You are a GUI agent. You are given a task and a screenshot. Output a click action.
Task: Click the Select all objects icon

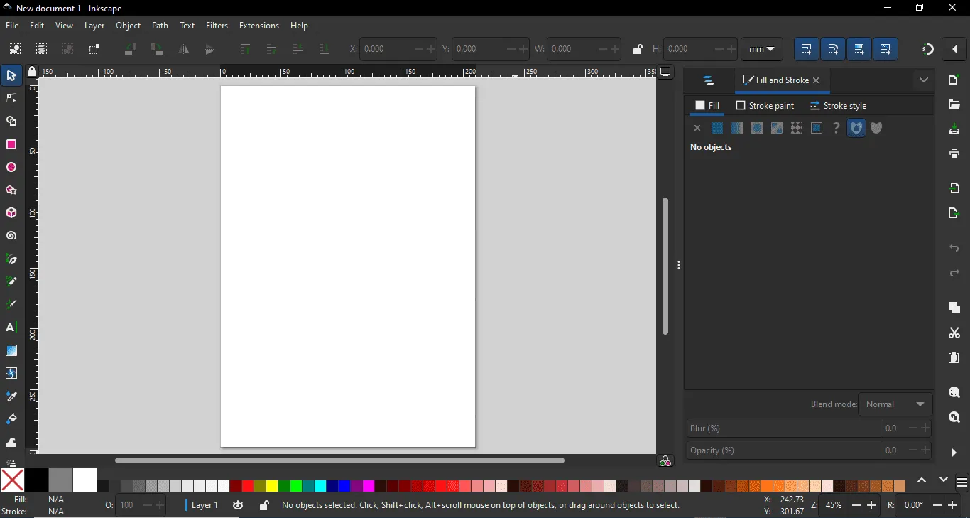click(x=15, y=49)
